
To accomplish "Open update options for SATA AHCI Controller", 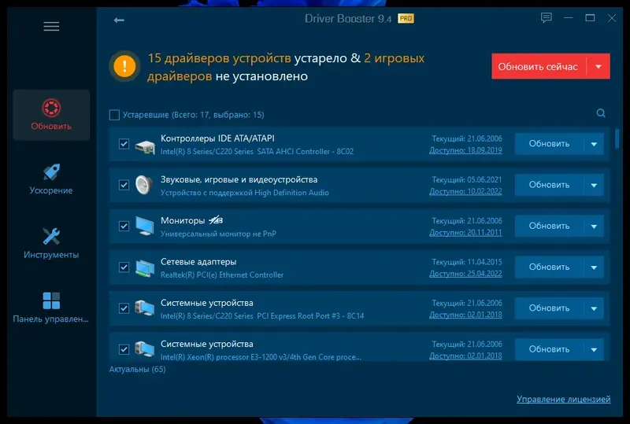I will (x=594, y=144).
